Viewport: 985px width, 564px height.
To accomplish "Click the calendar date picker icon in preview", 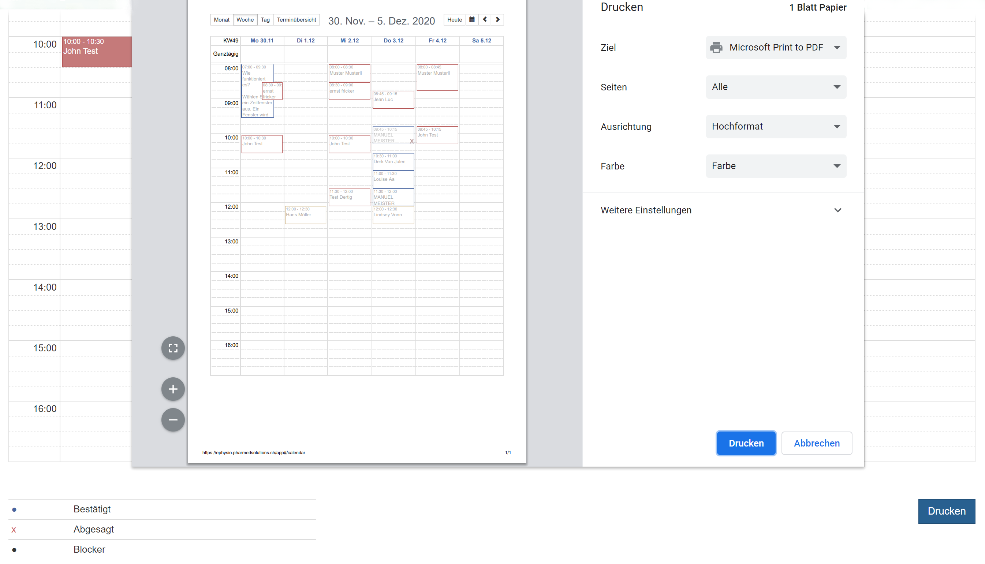I will click(x=472, y=20).
